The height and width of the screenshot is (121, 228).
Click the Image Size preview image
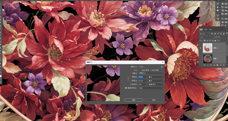click(x=103, y=83)
